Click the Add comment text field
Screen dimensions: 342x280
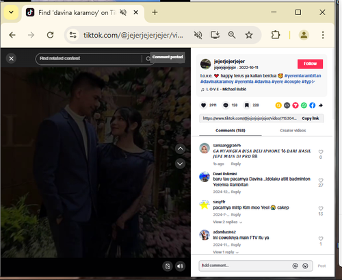pyautogui.click(x=245, y=266)
